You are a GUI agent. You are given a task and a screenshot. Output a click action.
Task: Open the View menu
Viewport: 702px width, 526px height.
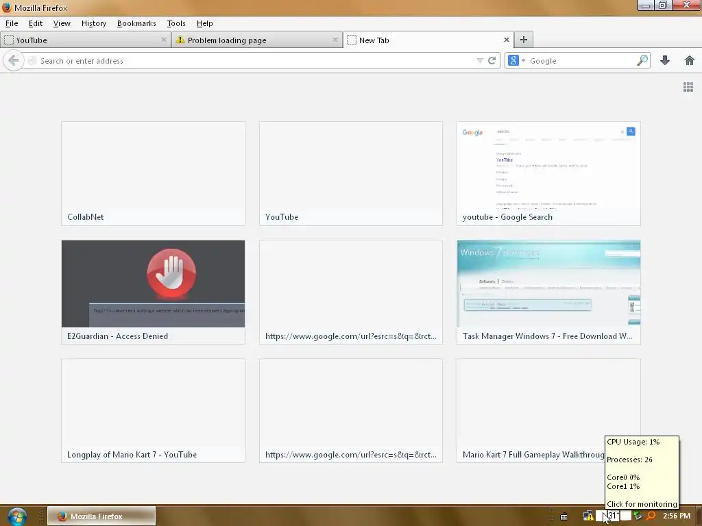click(62, 23)
